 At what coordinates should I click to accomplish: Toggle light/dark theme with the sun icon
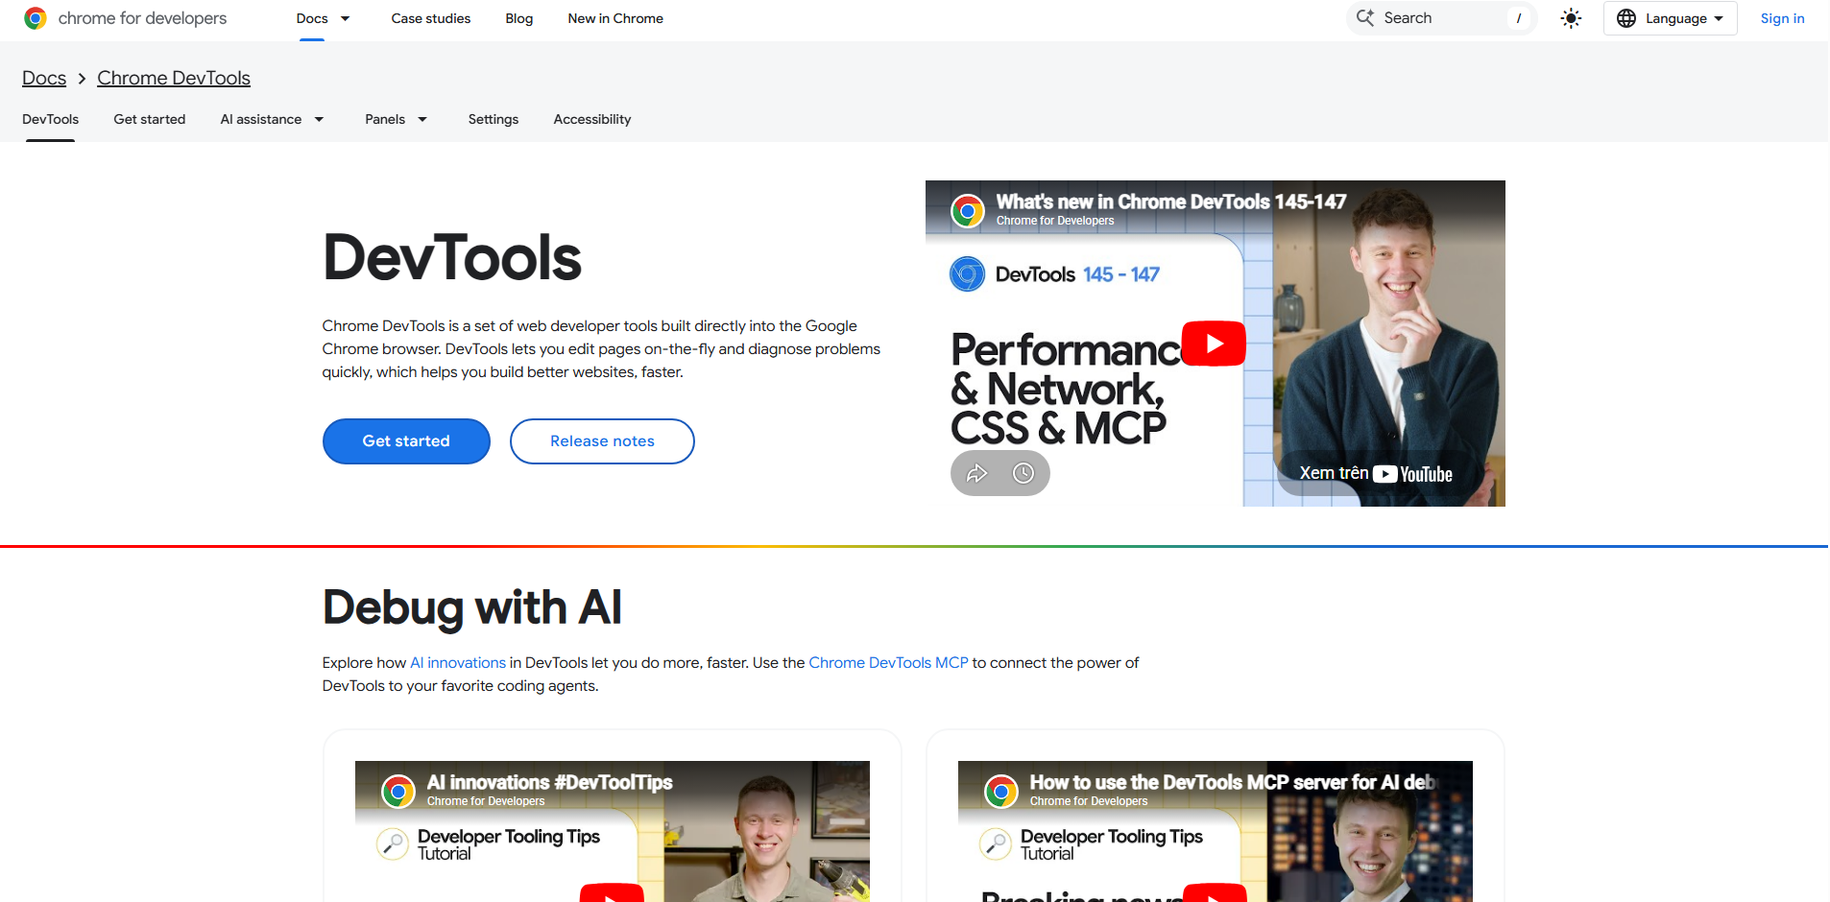coord(1571,18)
